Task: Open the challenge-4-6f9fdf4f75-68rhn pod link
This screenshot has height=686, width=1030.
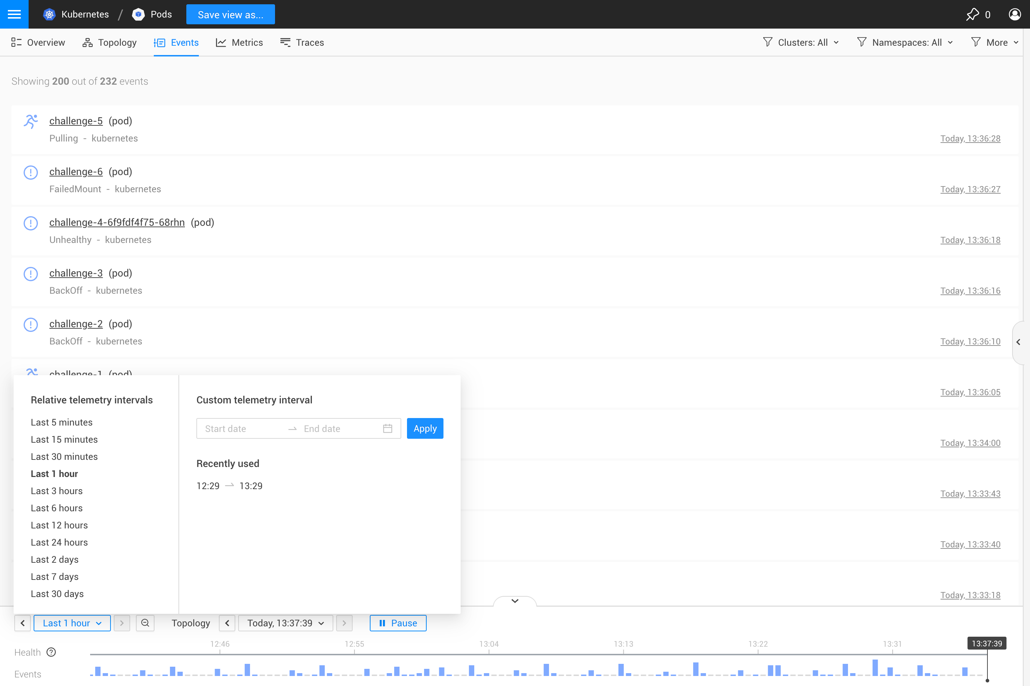Action: point(117,222)
